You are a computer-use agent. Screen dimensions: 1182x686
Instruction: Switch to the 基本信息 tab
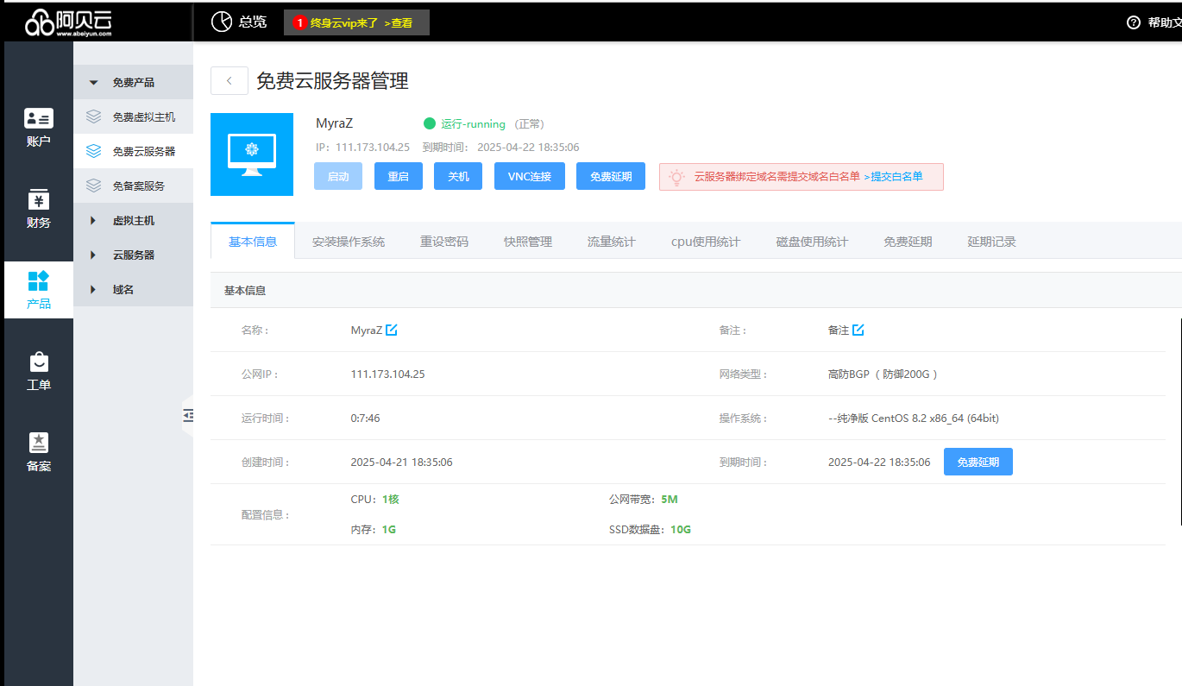253,242
